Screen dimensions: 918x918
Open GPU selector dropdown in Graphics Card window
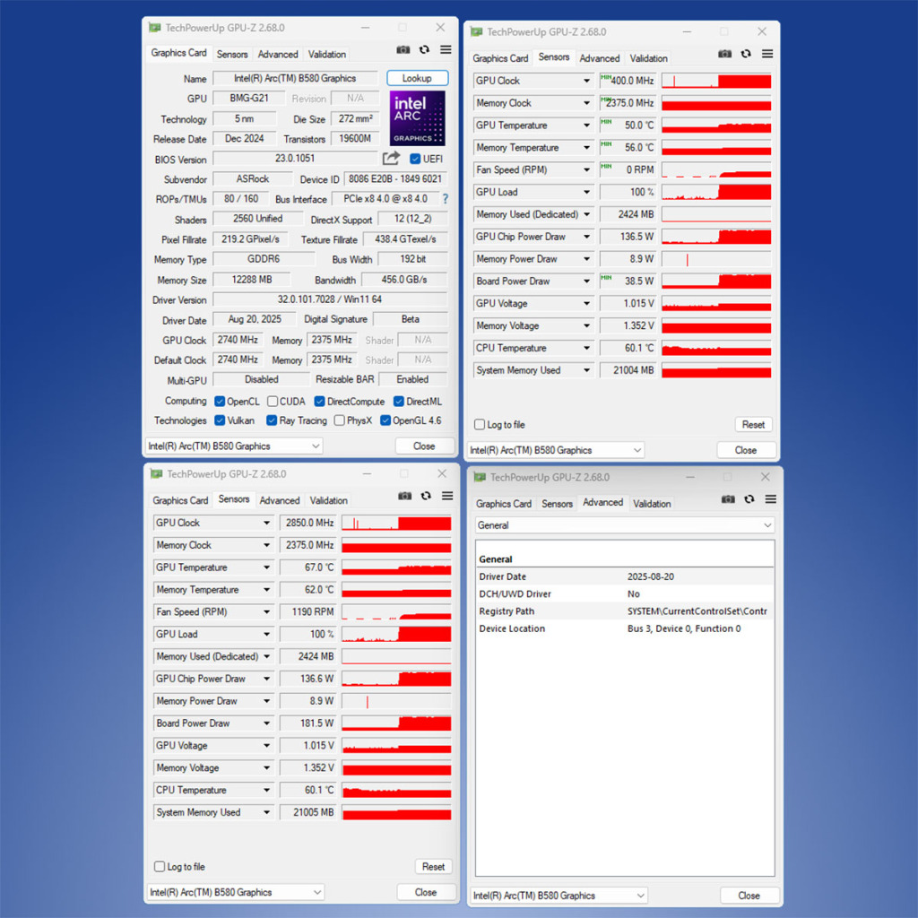234,446
